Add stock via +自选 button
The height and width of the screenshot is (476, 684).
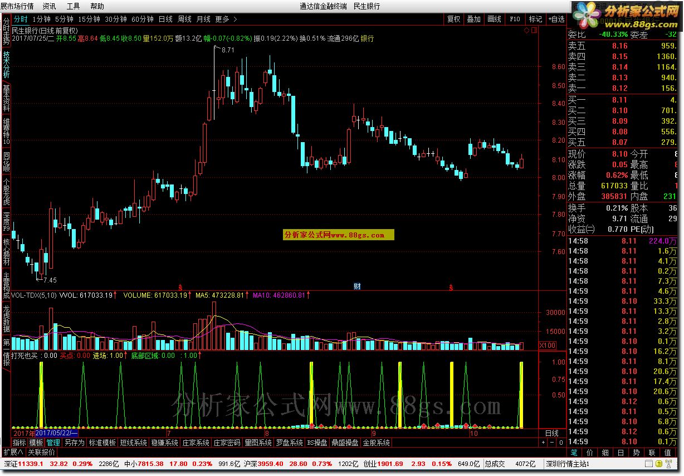(555, 19)
